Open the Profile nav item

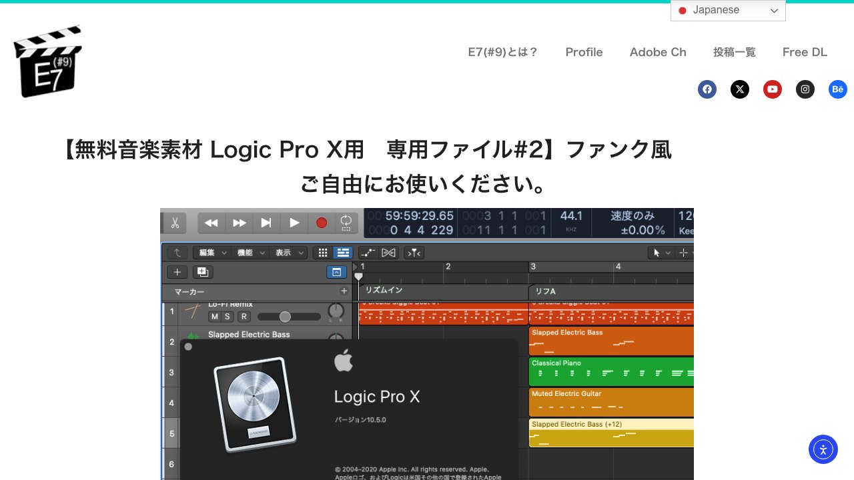[584, 52]
